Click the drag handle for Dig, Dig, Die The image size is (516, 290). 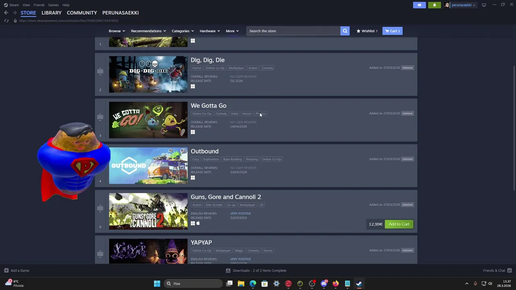click(100, 71)
